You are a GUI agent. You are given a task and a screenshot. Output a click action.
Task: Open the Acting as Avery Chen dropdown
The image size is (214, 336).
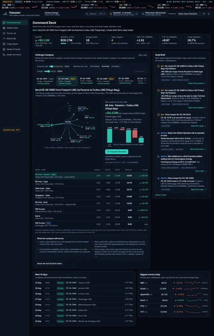tap(191, 14)
